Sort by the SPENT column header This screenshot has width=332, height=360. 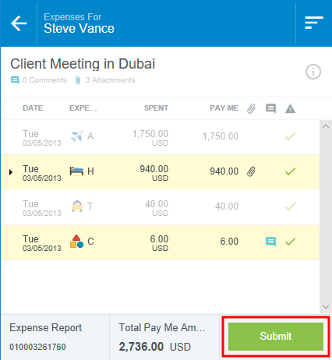pyautogui.click(x=156, y=108)
